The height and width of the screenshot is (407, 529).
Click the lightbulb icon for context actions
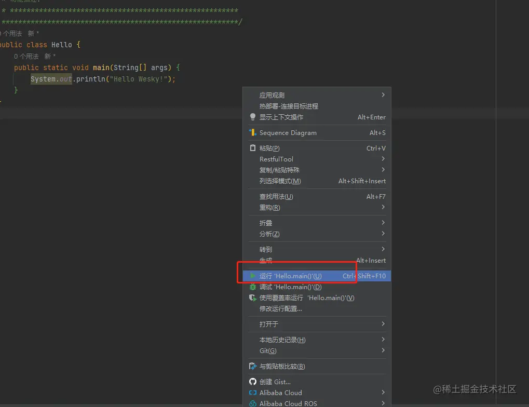[x=253, y=117]
